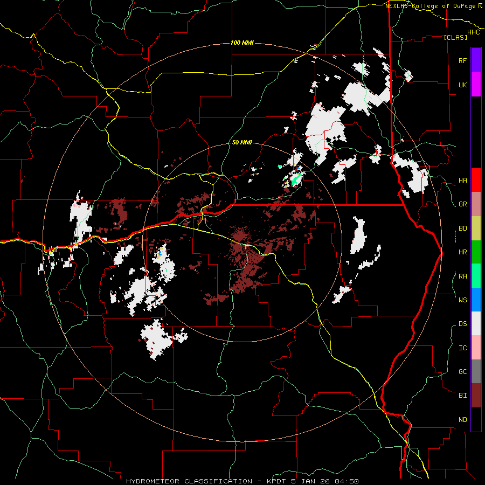Click the UK magenta legend swatch
This screenshot has width=485, height=485.
pos(476,85)
